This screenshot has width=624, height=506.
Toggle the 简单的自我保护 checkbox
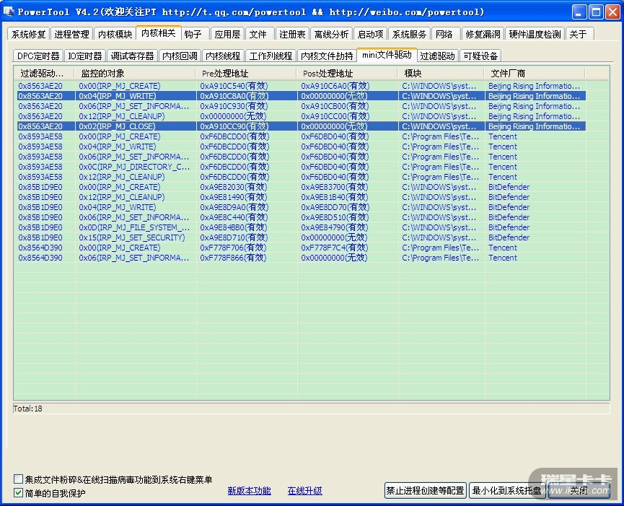(19, 493)
